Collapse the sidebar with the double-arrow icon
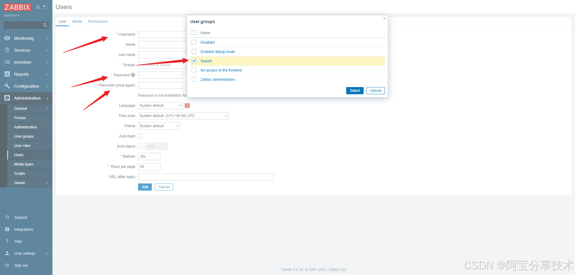Image resolution: width=575 pixels, height=275 pixels. pos(38,7)
